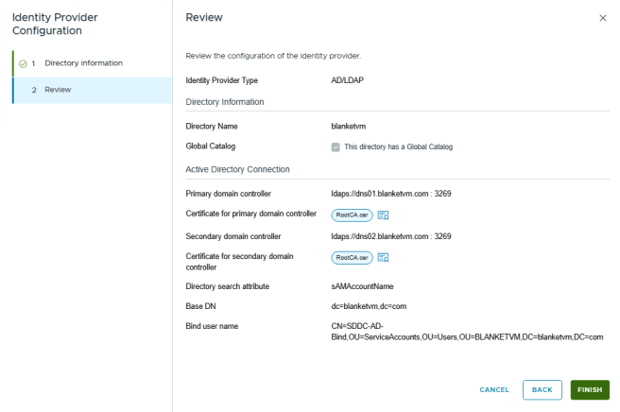View secondary domain controller certificate details icon
This screenshot has width=620, height=412.
384,257
